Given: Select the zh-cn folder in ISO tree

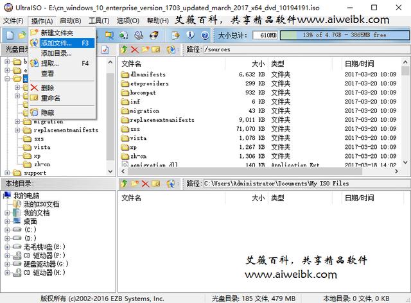Looking at the screenshot, I should (x=42, y=164).
